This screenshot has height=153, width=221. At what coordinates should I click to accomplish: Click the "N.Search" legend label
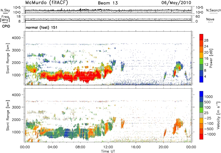[x=213, y=10]
